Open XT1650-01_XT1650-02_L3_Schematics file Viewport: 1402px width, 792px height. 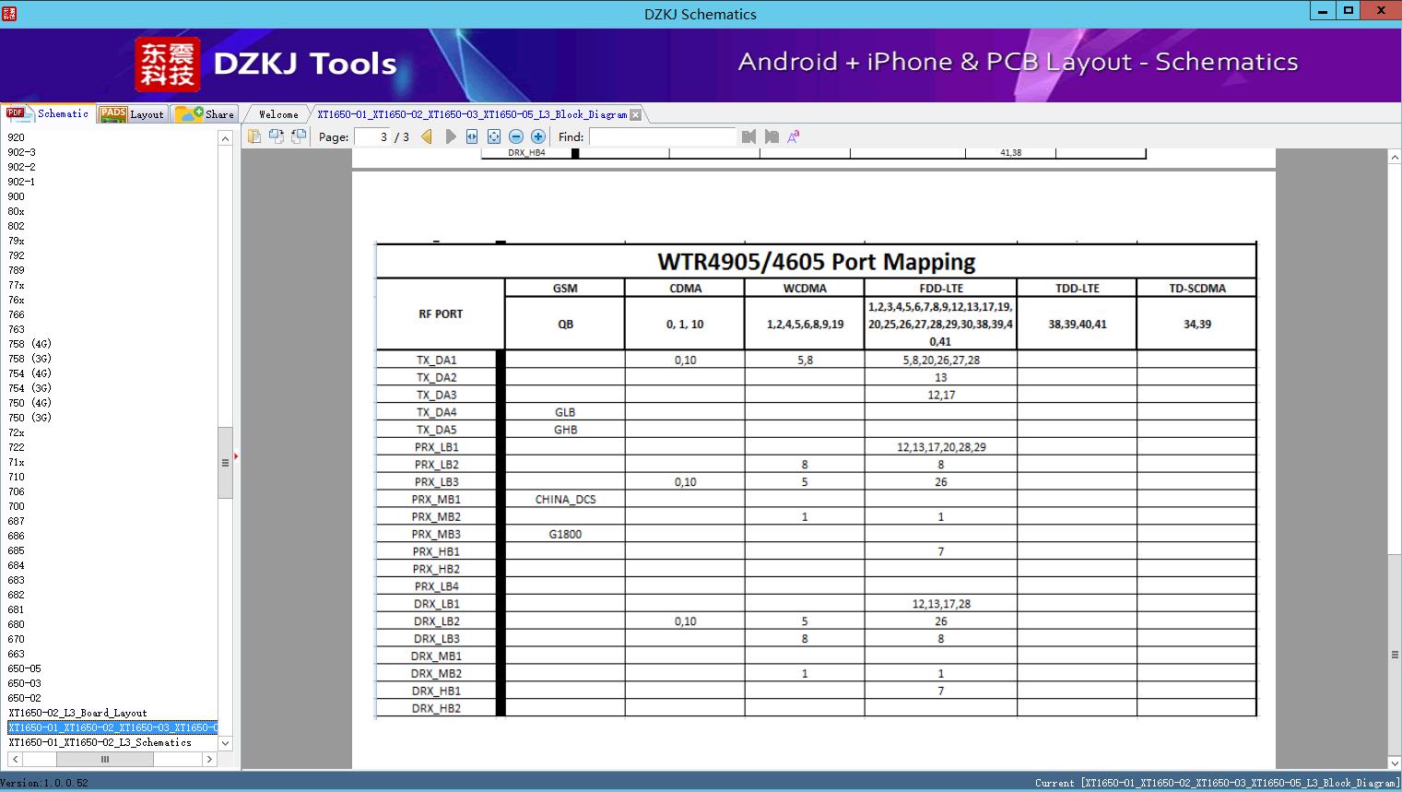[x=100, y=742]
